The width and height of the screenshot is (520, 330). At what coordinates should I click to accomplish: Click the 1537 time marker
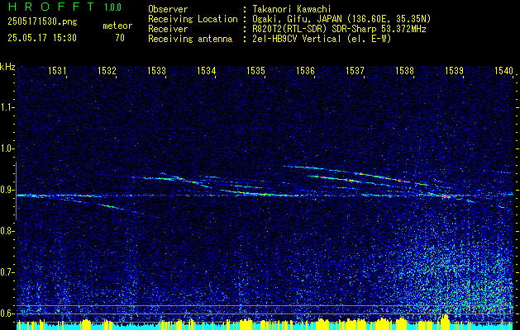pos(355,70)
